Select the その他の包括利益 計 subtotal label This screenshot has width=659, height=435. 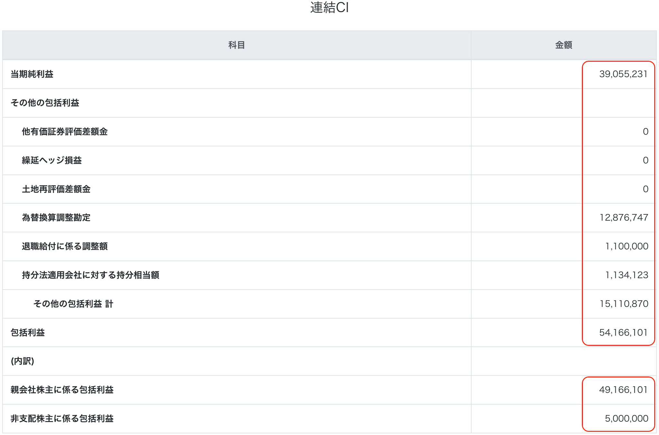point(73,304)
